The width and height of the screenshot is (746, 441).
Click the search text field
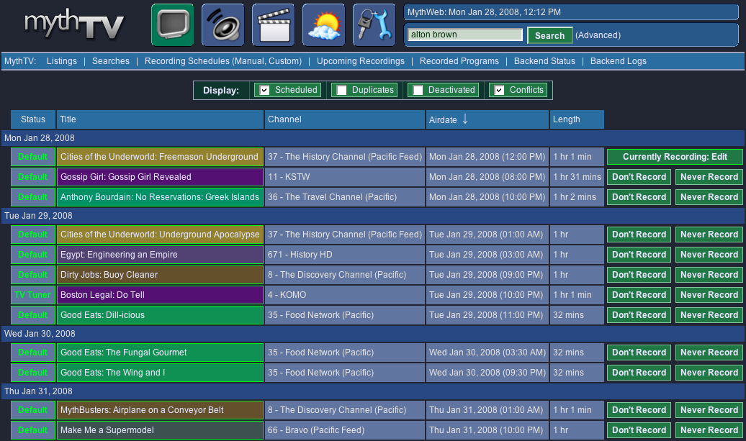tap(464, 35)
